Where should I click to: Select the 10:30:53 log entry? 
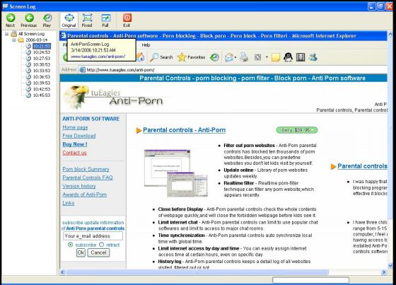tap(42, 64)
